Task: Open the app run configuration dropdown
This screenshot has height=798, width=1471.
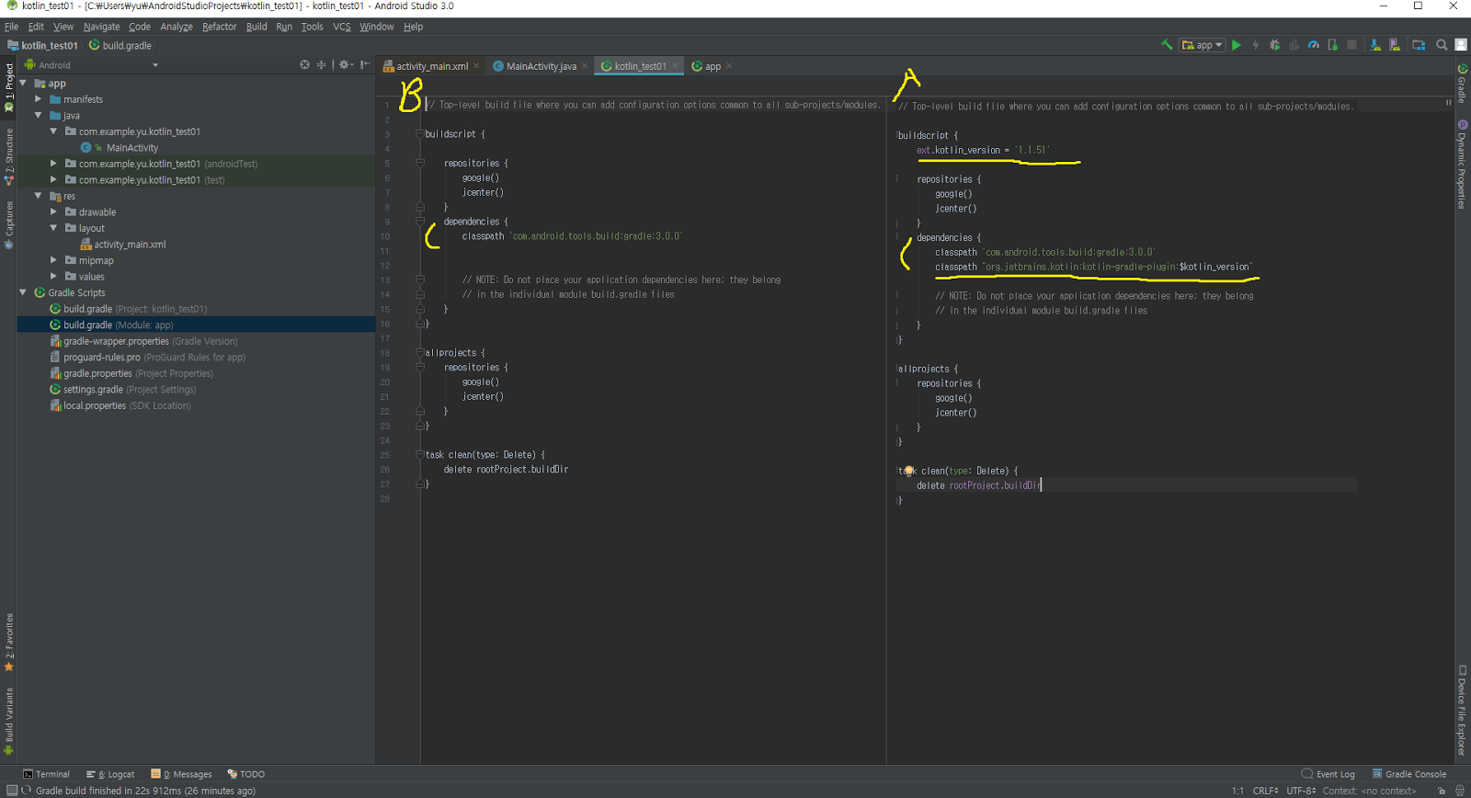Action: click(1203, 45)
